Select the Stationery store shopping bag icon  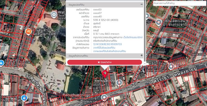2,63
